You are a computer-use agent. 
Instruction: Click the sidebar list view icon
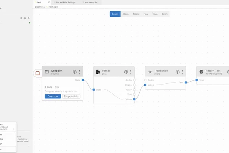pos(21,18)
